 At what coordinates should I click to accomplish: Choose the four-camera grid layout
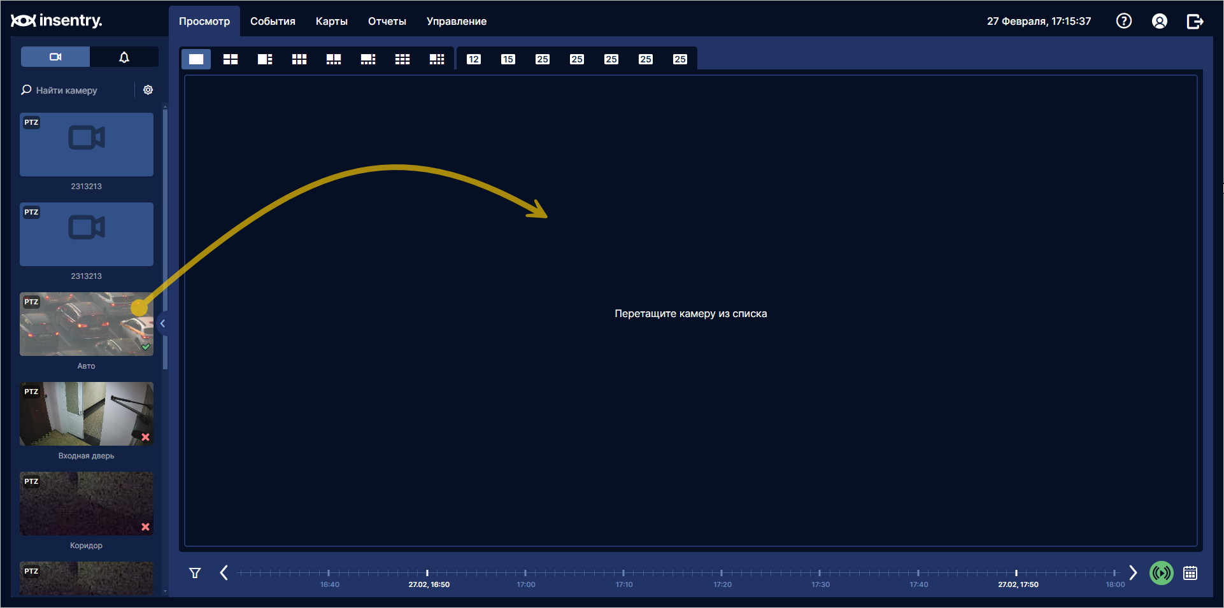231,59
